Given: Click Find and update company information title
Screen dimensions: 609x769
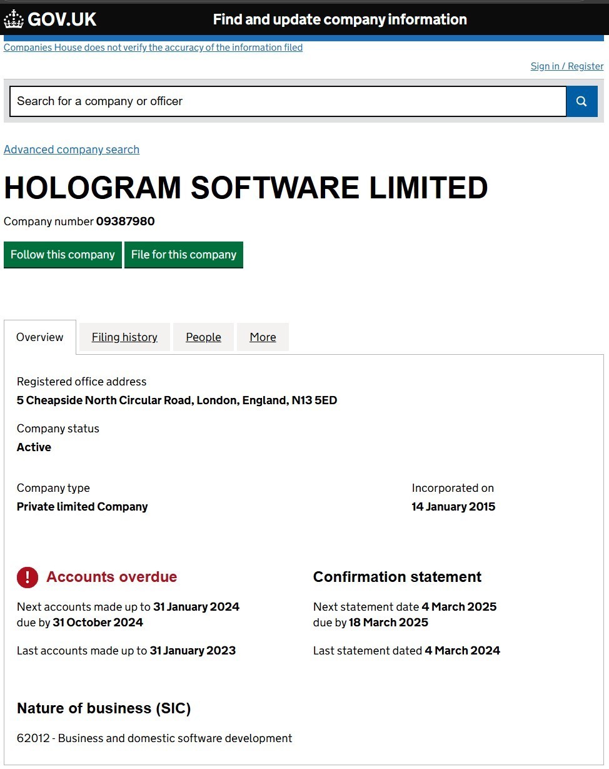Looking at the screenshot, I should pyautogui.click(x=340, y=19).
